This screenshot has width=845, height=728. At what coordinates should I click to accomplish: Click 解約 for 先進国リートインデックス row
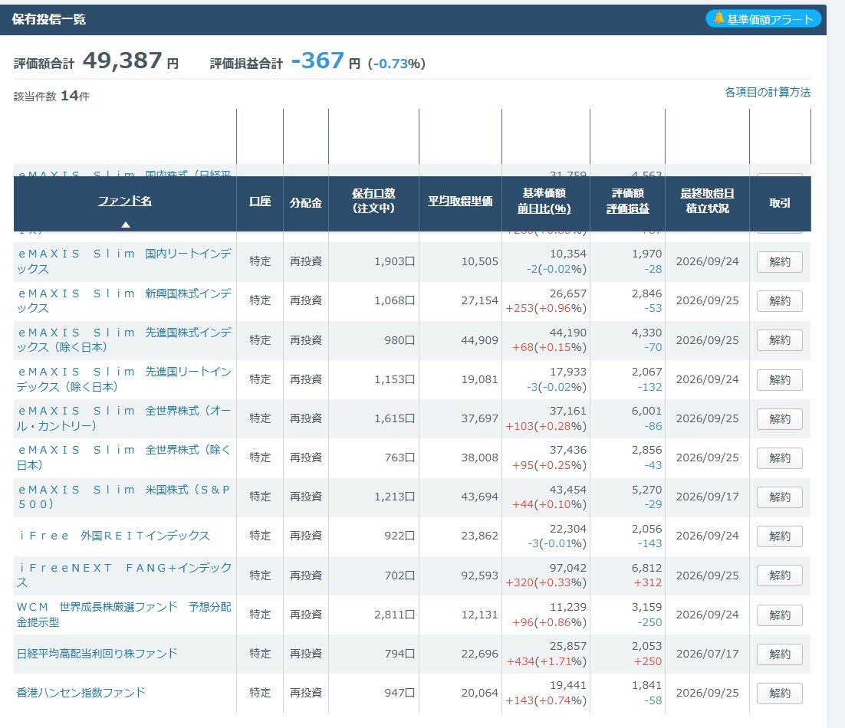point(779,379)
